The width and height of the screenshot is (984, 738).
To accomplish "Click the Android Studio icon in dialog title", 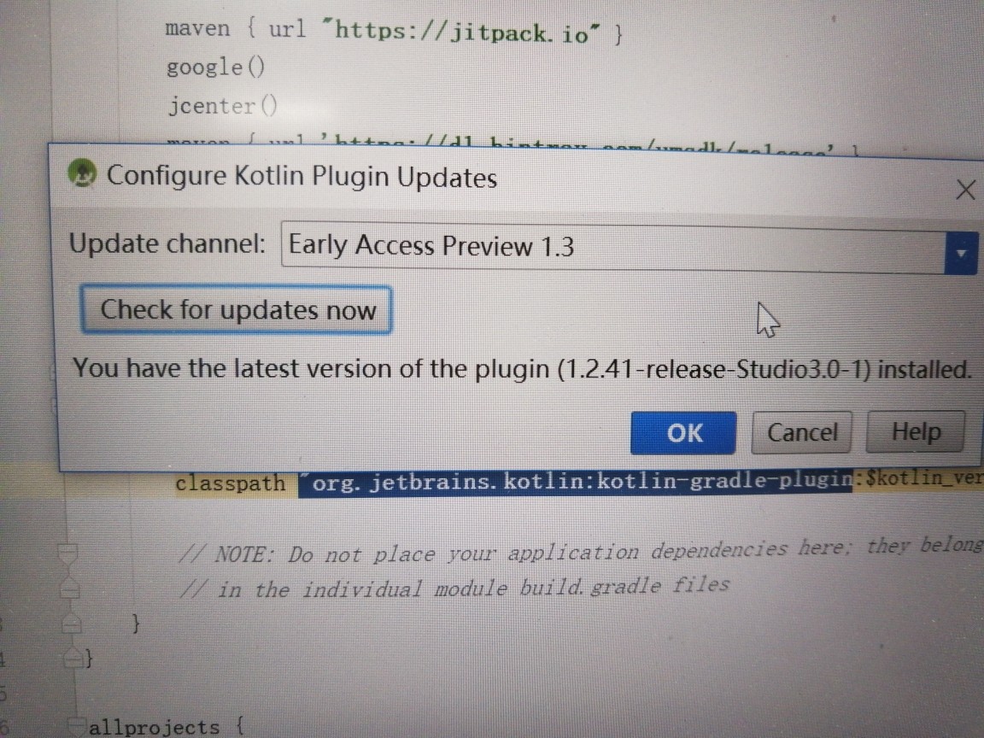I will [x=82, y=173].
